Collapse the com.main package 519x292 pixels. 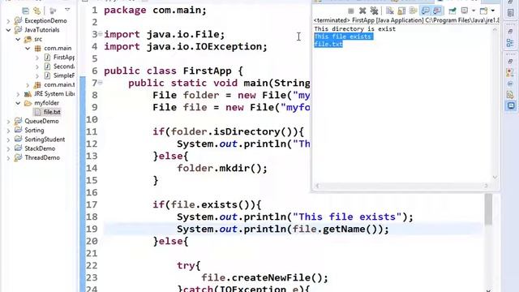tap(28, 49)
